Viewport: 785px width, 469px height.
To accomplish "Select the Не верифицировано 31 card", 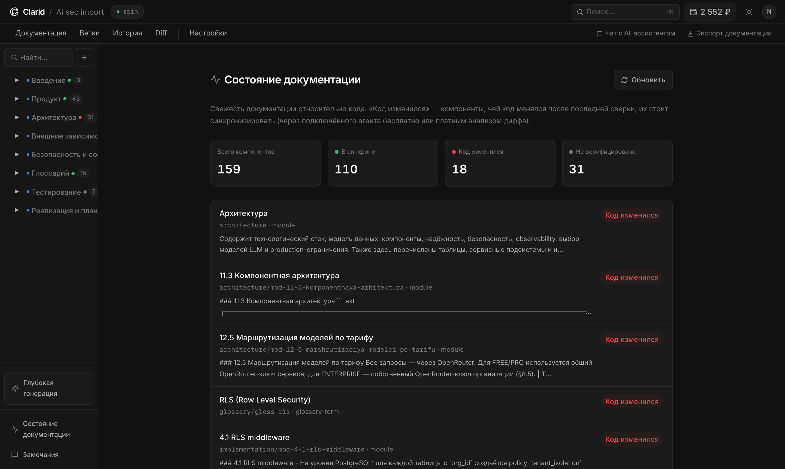I will tap(617, 163).
